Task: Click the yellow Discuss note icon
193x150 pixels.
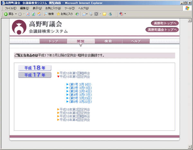Action: click(x=104, y=14)
